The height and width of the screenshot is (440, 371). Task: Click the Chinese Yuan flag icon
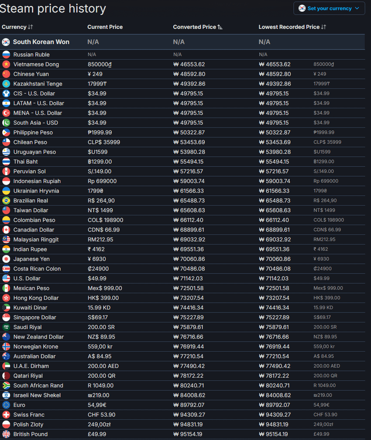click(x=6, y=74)
